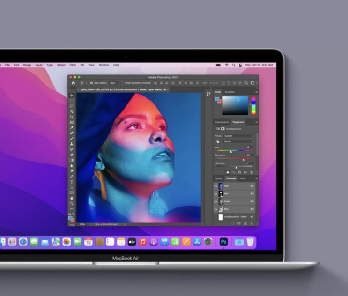Screen dimensions: 348x296
Task: Open Spotlight search in macOS menu bar
Action: pyautogui.click(x=233, y=65)
